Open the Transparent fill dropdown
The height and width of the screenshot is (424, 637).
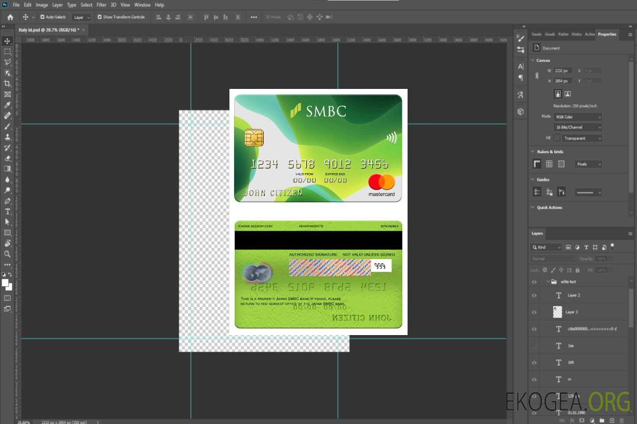pos(581,138)
